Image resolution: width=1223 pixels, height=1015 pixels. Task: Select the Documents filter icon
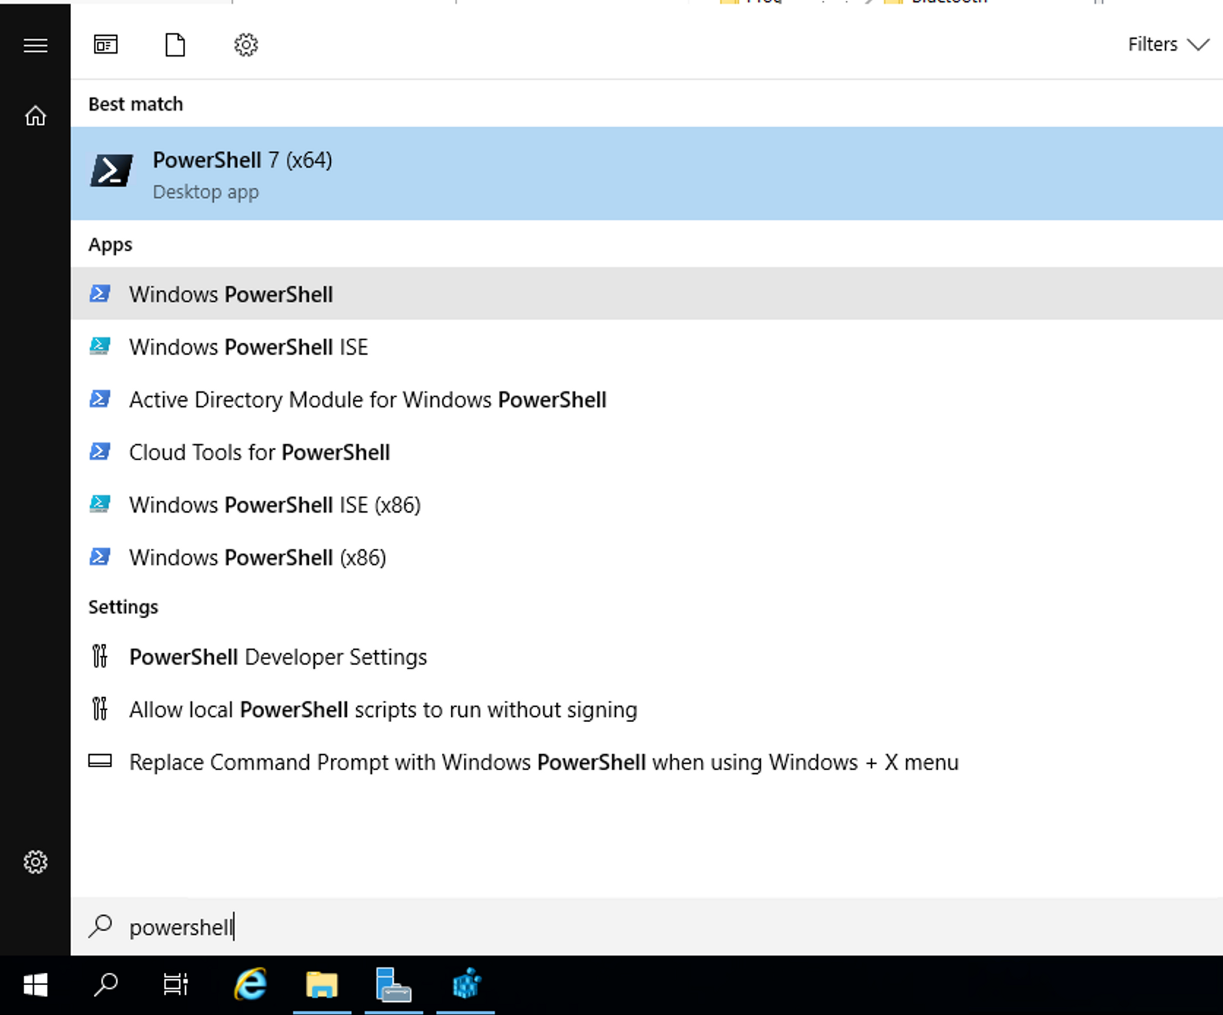(175, 45)
